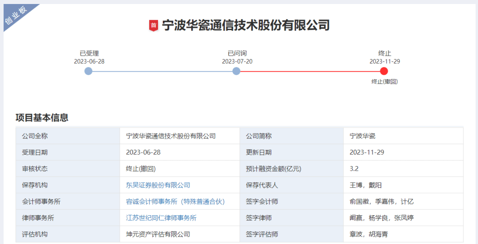
Task: Click date 2023-07-20 under 已问询
Action: (x=237, y=61)
